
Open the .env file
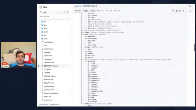click(45, 46)
